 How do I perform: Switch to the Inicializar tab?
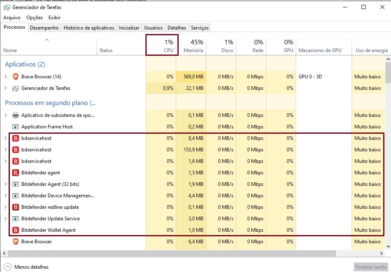pos(129,28)
